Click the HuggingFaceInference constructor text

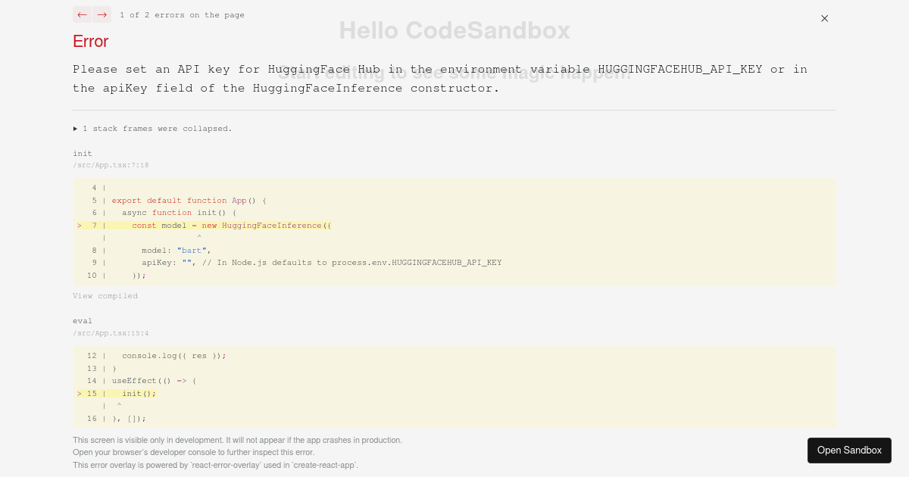pyautogui.click(x=272, y=225)
